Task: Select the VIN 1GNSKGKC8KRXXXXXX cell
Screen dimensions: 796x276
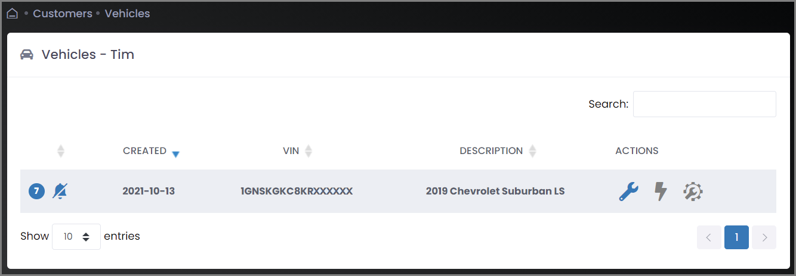Action: point(297,191)
